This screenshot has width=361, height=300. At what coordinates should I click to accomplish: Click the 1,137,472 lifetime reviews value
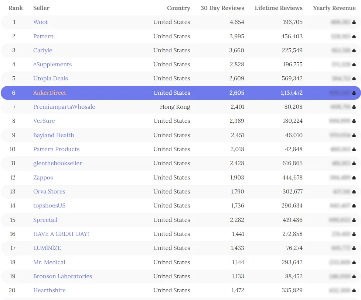pyautogui.click(x=292, y=93)
